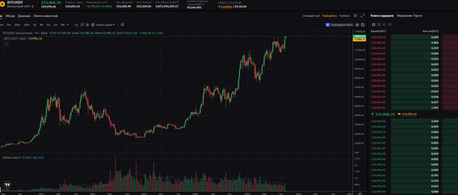Image resolution: width=458 pixels, height=195 pixels.
Task: Open the Рыноч.Цена price type dropdown
Action: click(105, 25)
